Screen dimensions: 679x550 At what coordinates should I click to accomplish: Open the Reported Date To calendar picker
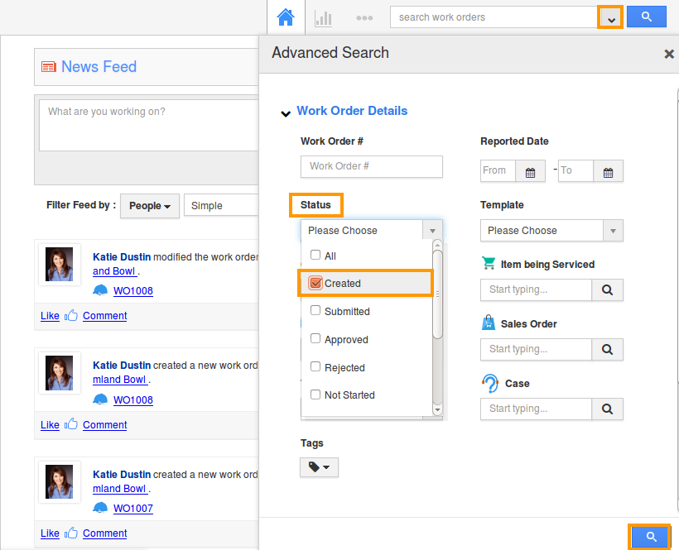[608, 171]
